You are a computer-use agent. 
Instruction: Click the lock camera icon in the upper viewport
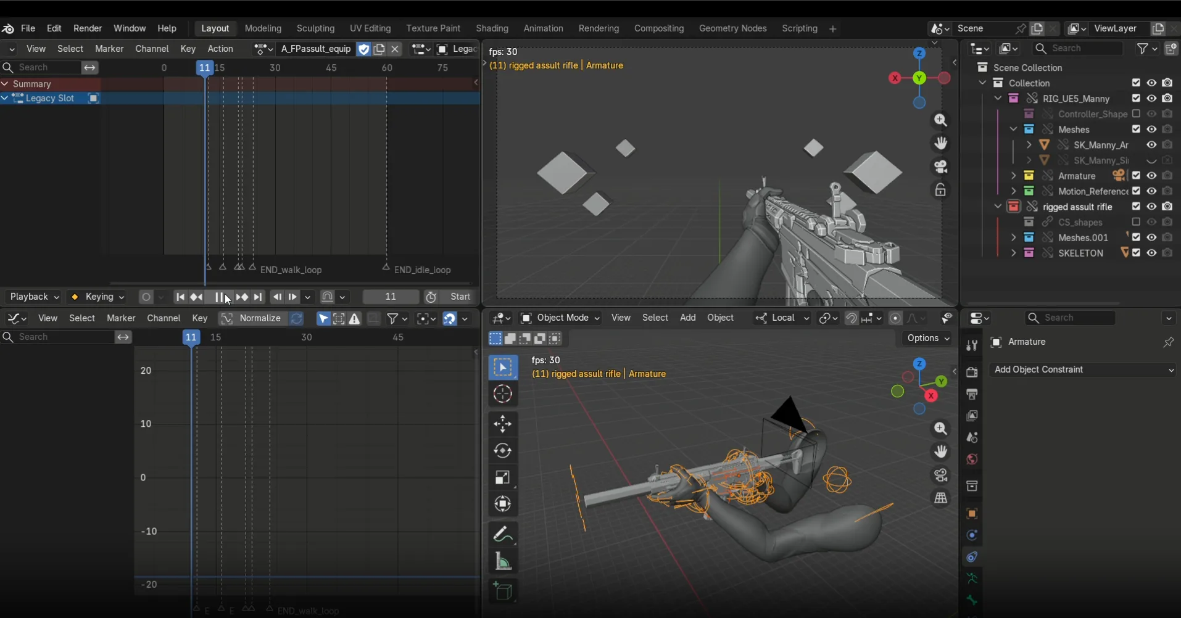click(x=940, y=191)
